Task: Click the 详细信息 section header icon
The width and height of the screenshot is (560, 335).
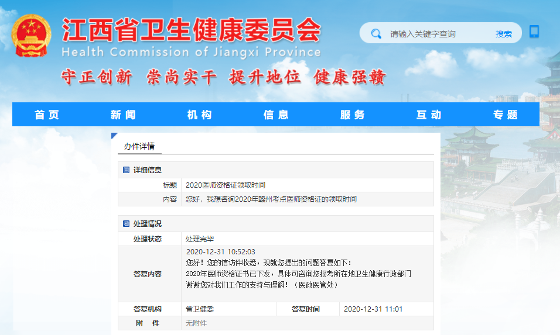Action: tap(126, 170)
